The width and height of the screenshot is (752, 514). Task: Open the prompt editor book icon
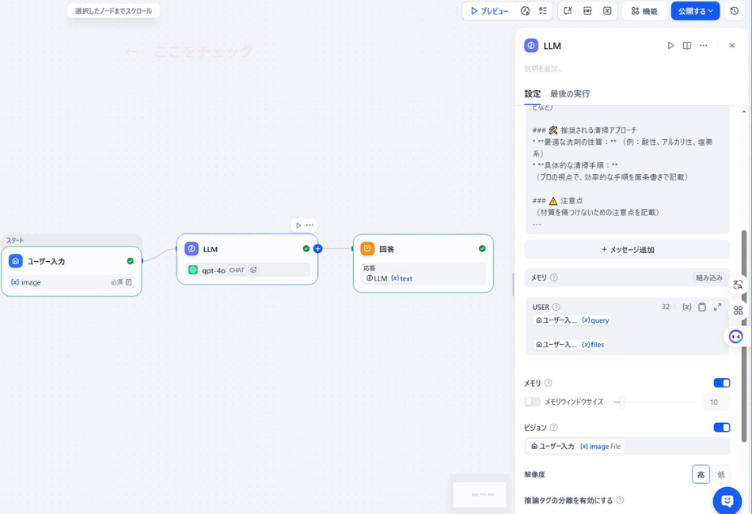click(x=687, y=45)
